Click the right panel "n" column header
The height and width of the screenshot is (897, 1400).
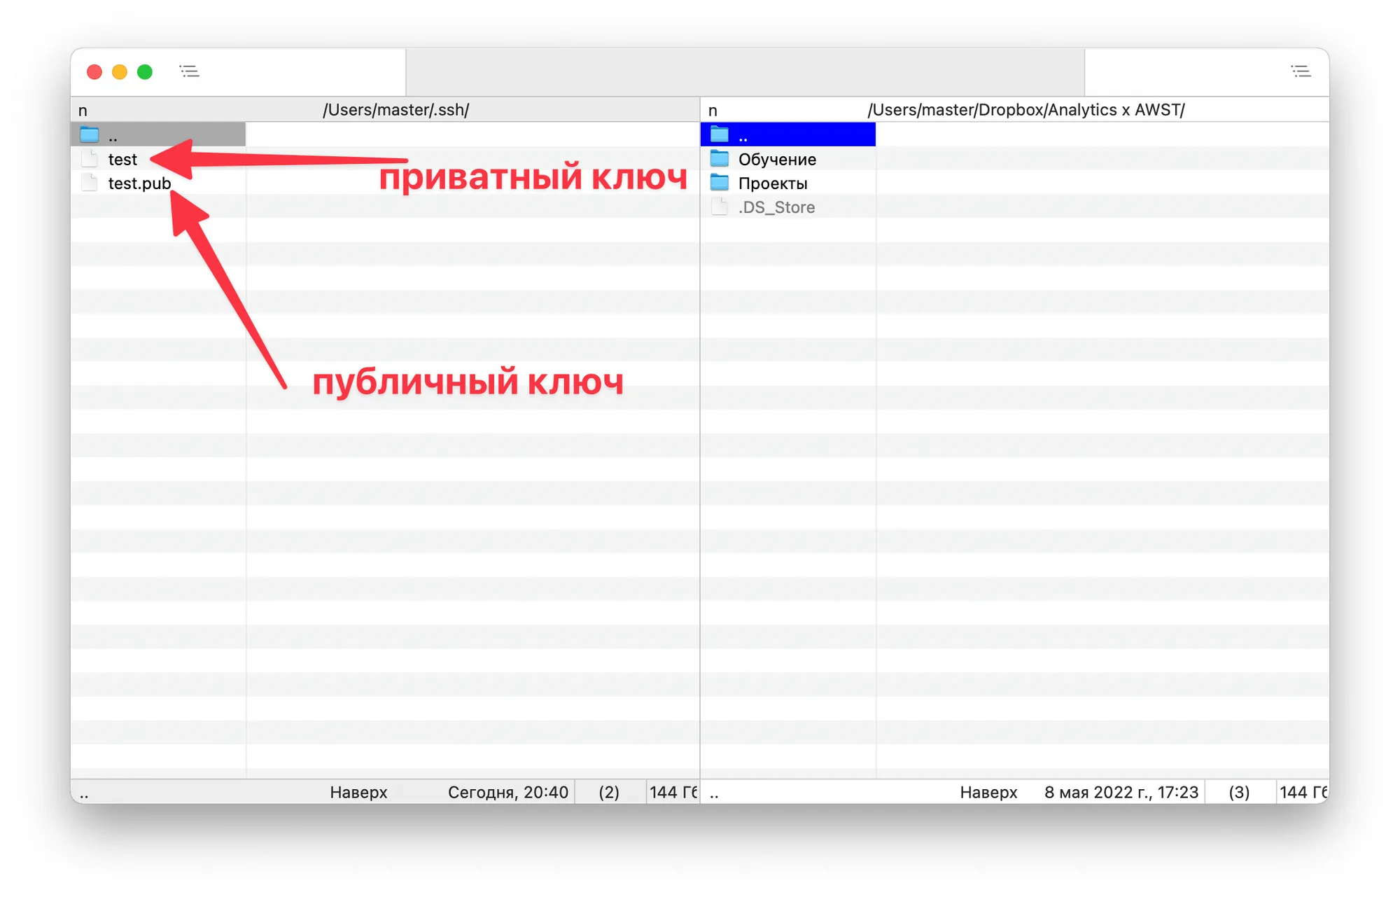click(713, 111)
